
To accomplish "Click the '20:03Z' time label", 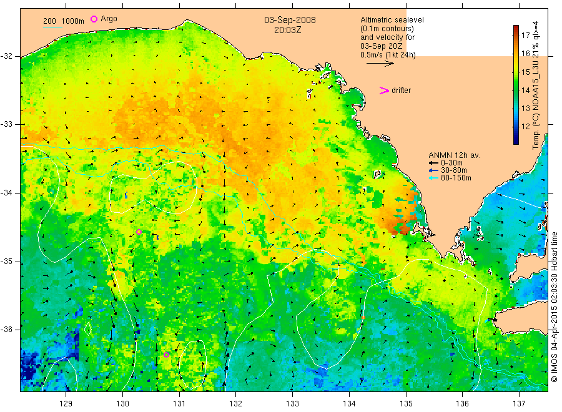I will (x=287, y=30).
